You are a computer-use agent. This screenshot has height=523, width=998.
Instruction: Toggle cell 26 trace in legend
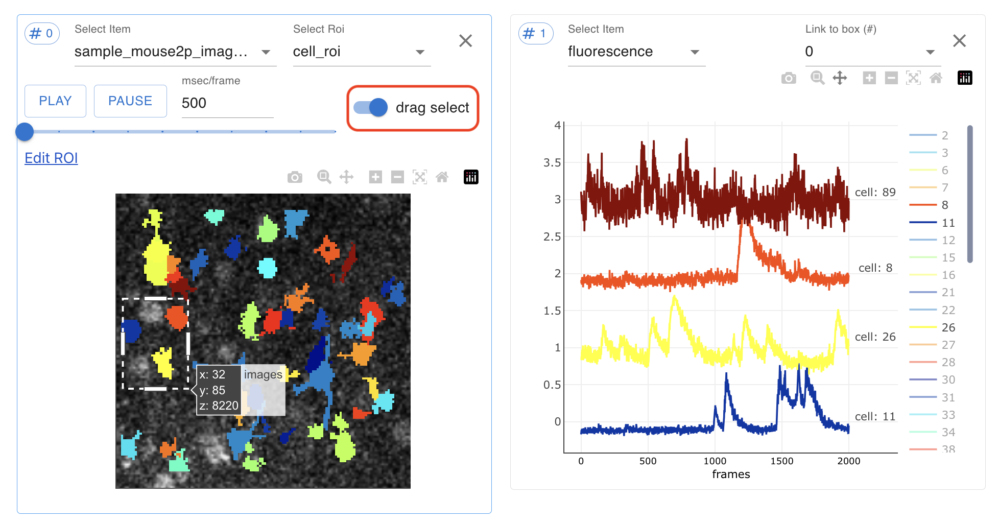pos(932,327)
